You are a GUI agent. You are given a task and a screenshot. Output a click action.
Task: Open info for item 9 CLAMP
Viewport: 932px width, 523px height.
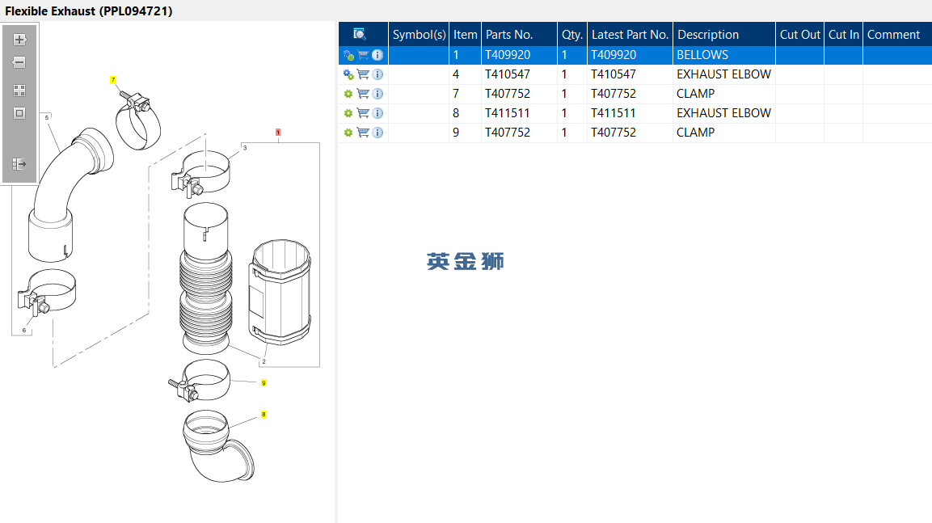(377, 133)
